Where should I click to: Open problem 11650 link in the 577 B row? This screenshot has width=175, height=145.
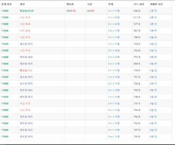tap(5, 24)
